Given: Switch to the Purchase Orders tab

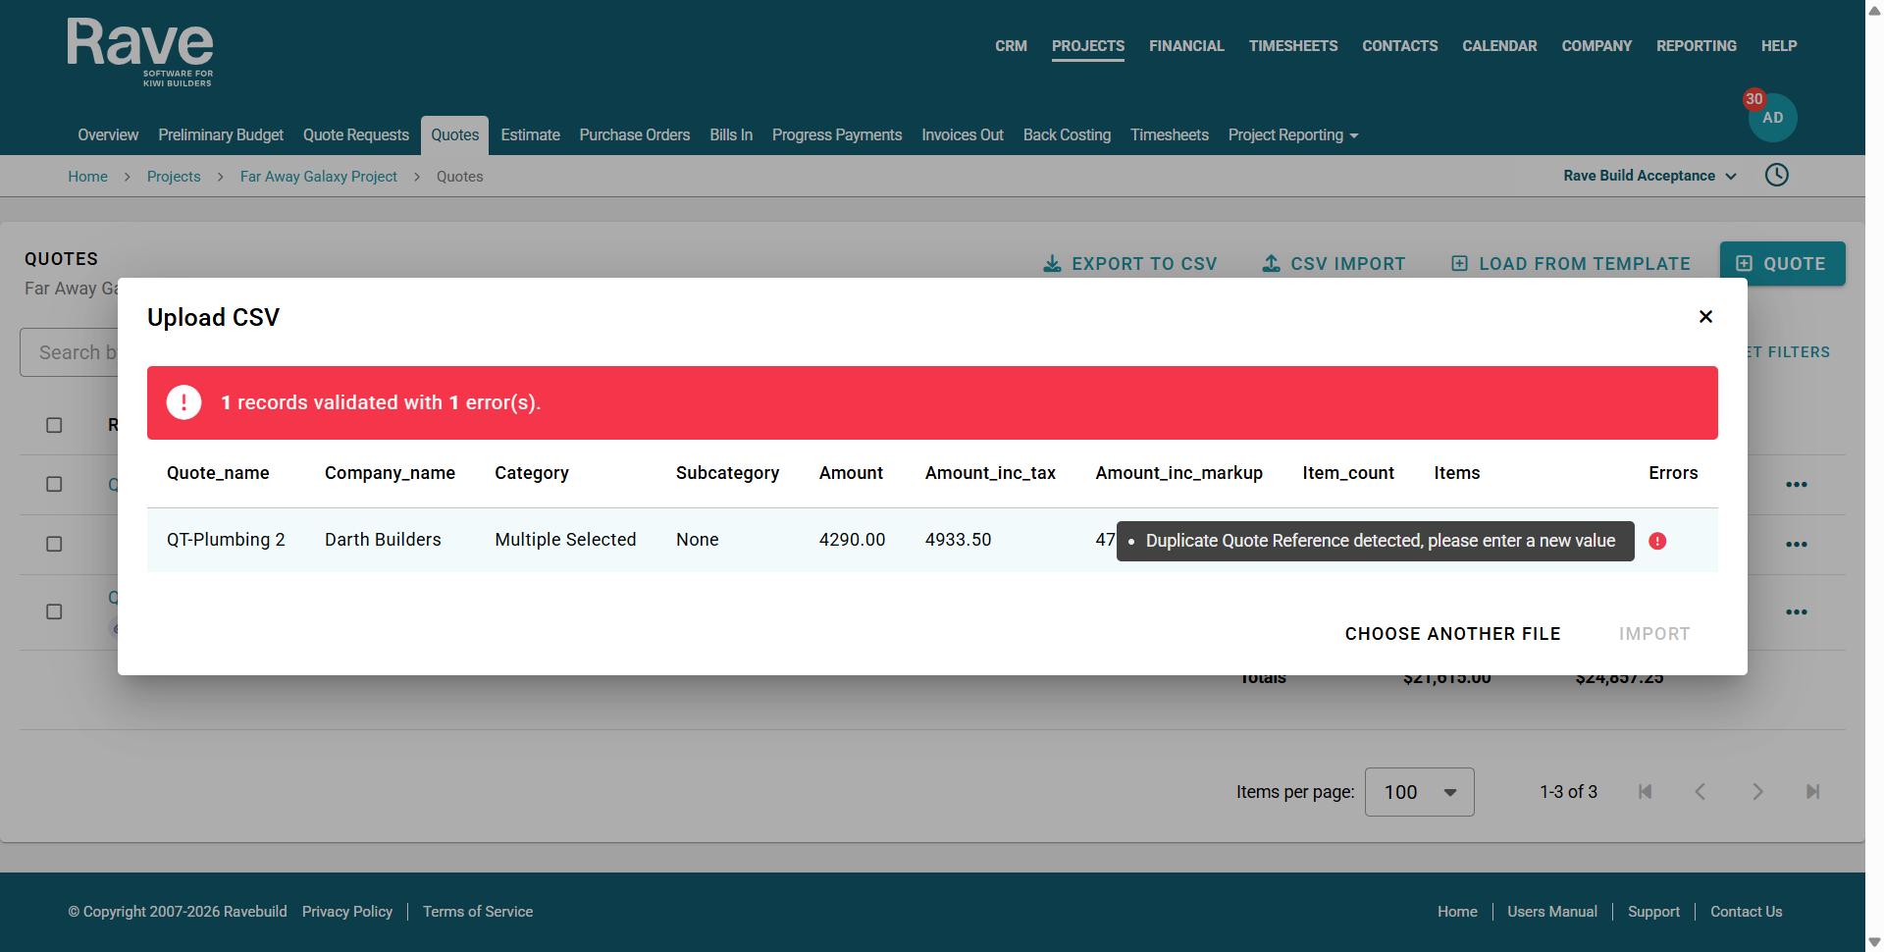Looking at the screenshot, I should pos(635,135).
